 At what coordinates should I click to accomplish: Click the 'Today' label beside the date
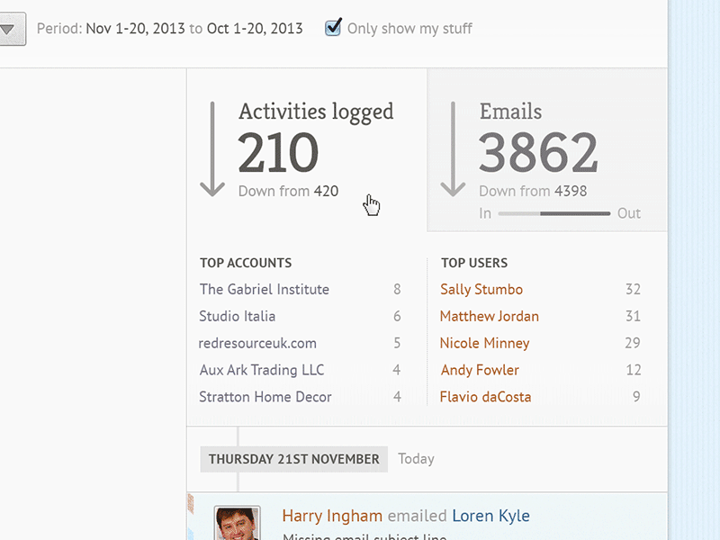416,459
